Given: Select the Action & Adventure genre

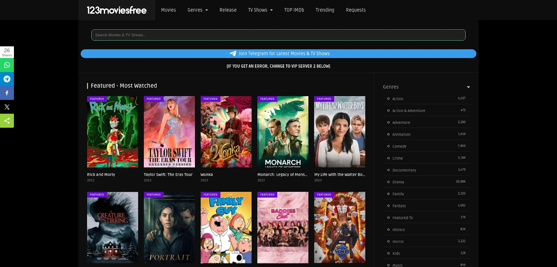Looking at the screenshot, I should [x=409, y=111].
